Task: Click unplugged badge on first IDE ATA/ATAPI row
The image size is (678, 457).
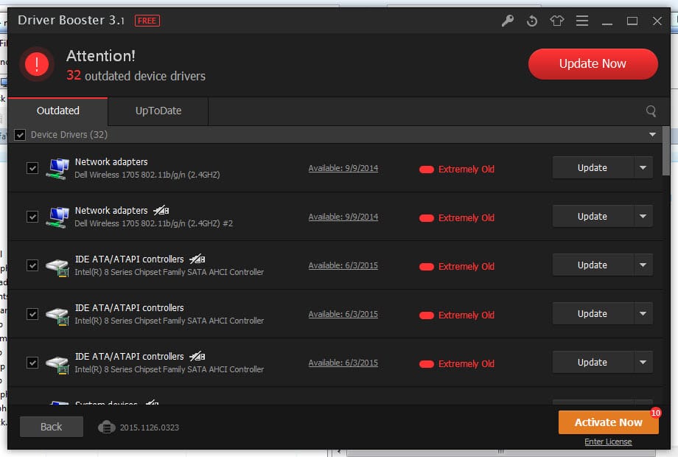Action: point(198,259)
